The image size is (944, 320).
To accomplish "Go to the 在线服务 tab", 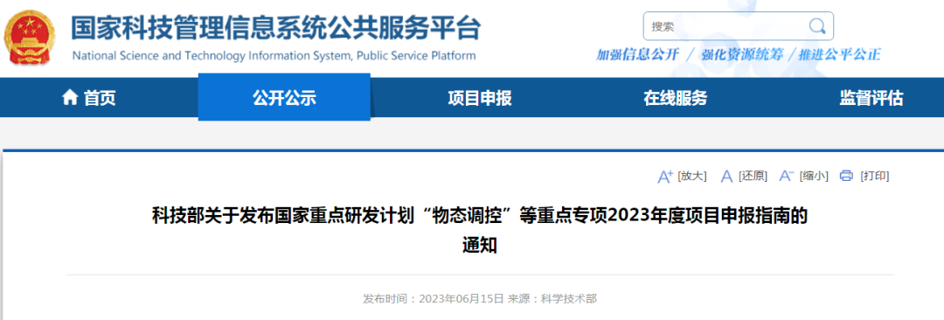I will tap(675, 98).
